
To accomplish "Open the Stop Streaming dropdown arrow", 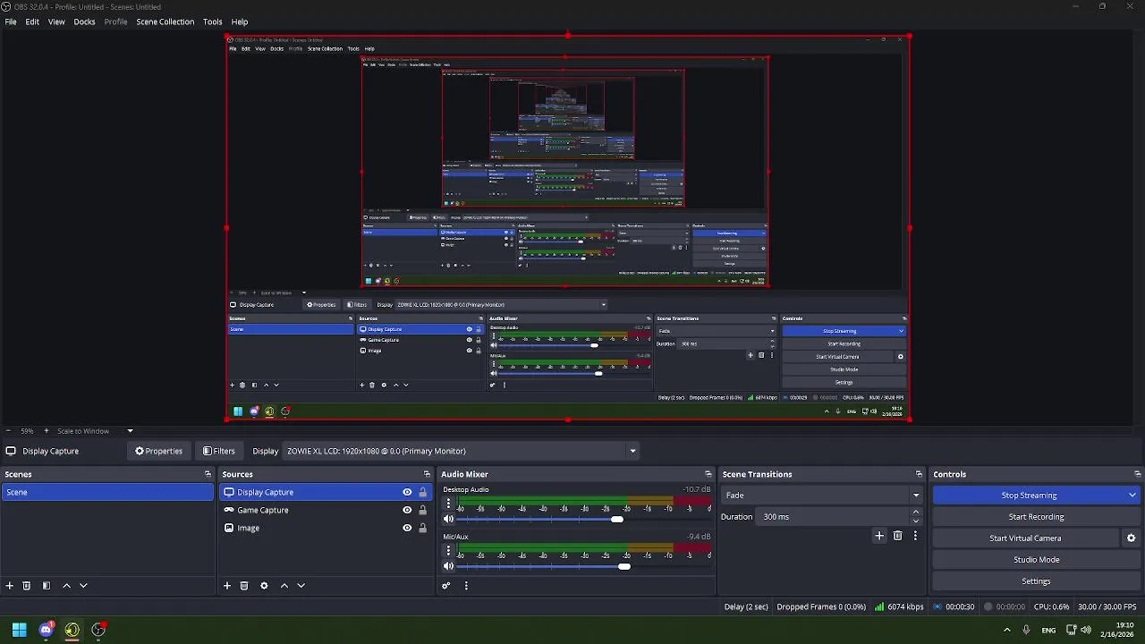I will 1132,496.
